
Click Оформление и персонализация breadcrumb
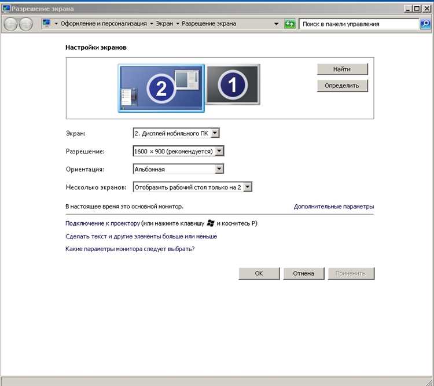(x=104, y=24)
